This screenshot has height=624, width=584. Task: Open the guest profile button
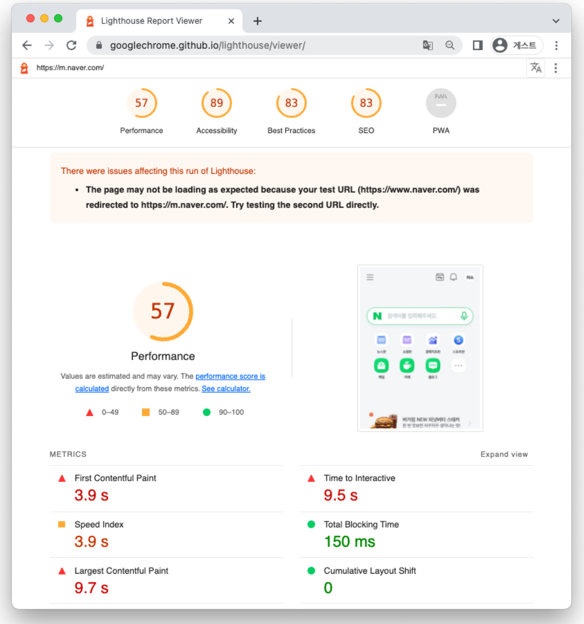tap(516, 45)
